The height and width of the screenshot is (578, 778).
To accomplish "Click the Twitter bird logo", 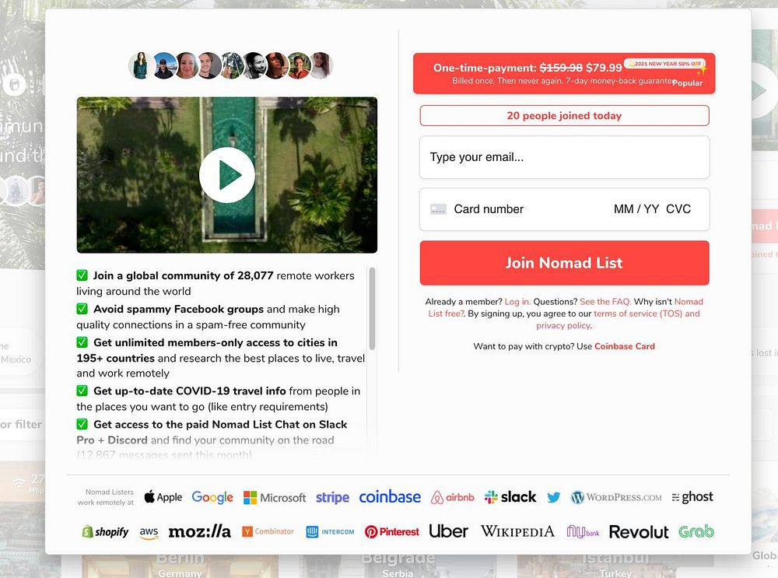I will (554, 497).
